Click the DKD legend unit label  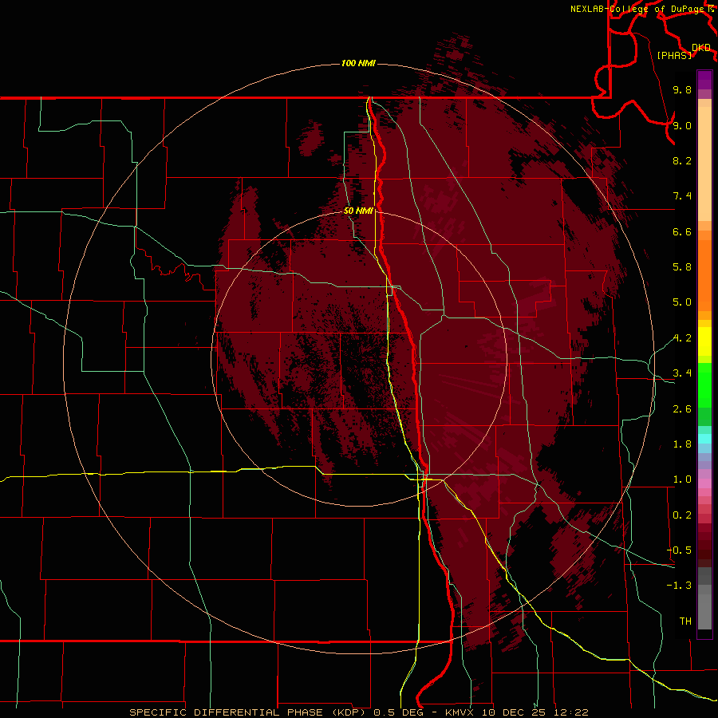pyautogui.click(x=700, y=48)
